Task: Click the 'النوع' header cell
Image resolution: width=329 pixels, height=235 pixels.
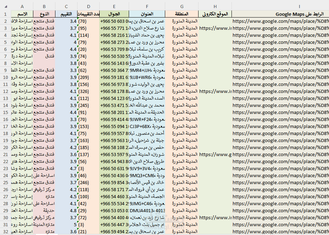Action: pyautogui.click(x=44, y=14)
